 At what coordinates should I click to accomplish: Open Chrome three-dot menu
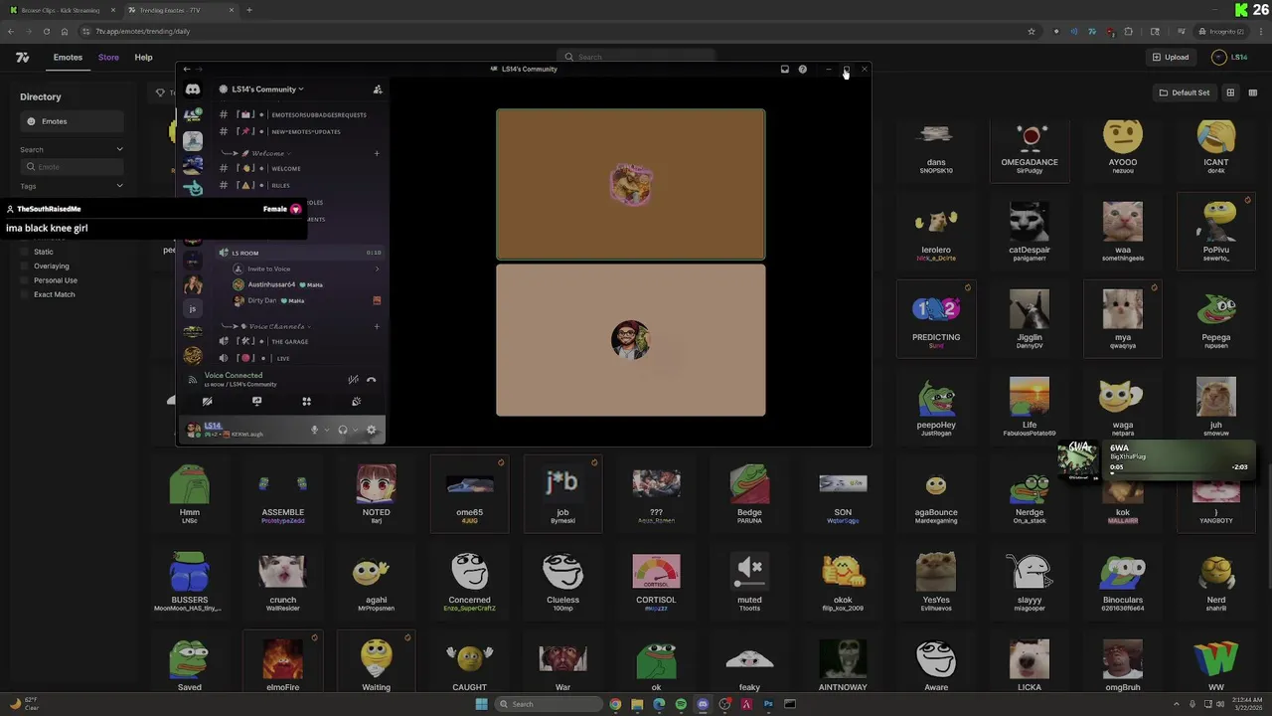(1260, 31)
